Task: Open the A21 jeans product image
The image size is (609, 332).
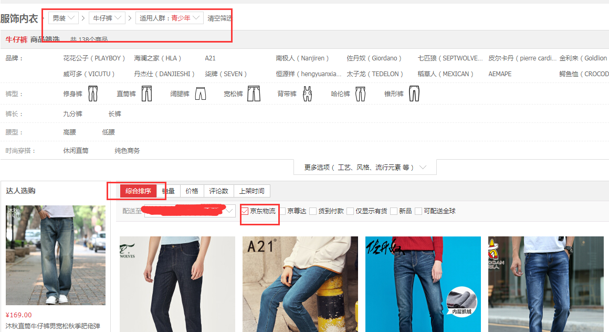Action: (x=300, y=284)
